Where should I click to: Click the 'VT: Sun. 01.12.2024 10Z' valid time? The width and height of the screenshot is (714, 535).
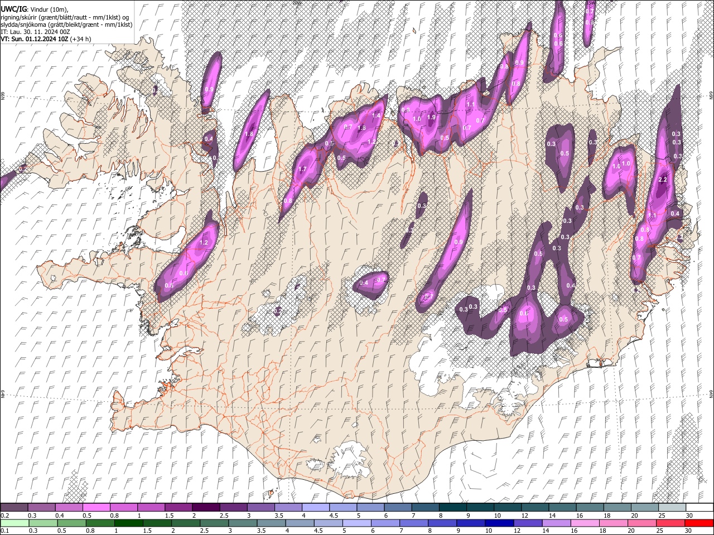click(x=35, y=39)
